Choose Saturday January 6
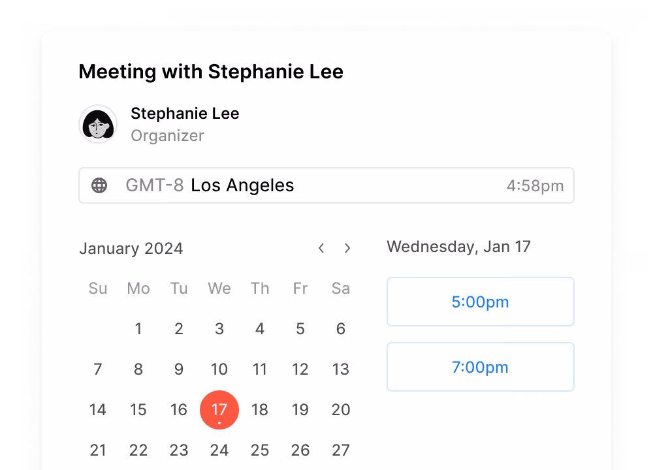653x470 pixels. (341, 329)
